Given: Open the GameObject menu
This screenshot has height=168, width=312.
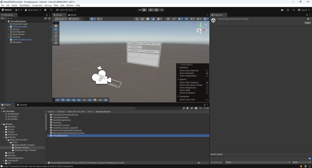Looking at the screenshot, I should pyautogui.click(x=25, y=5).
